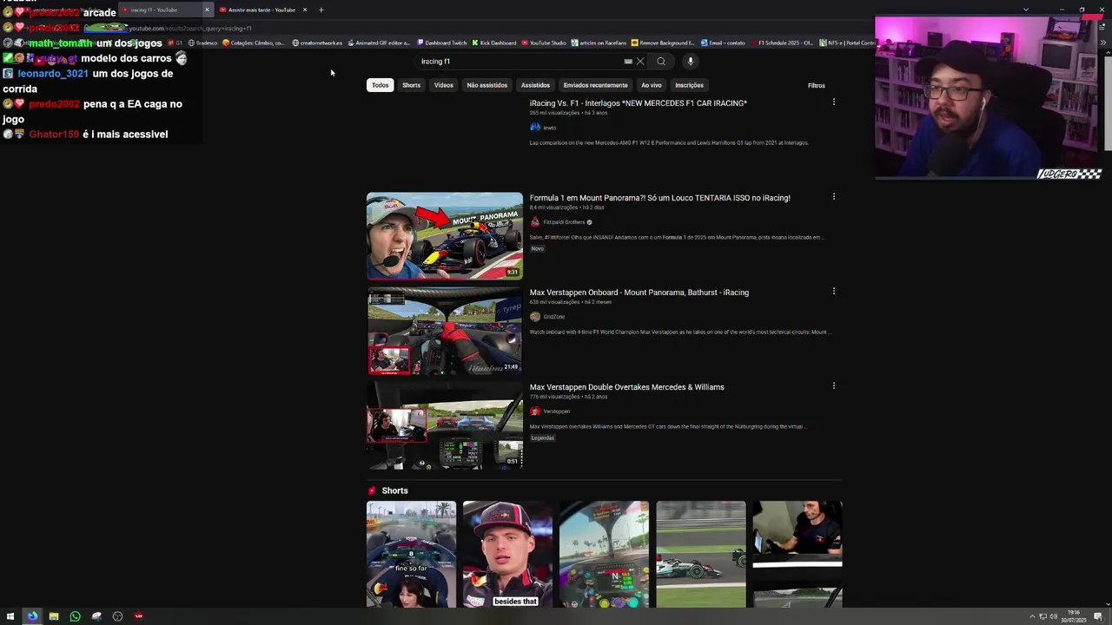The width and height of the screenshot is (1112, 625).
Task: Open the 'articles on RaceFans' bookmark
Action: [x=599, y=43]
